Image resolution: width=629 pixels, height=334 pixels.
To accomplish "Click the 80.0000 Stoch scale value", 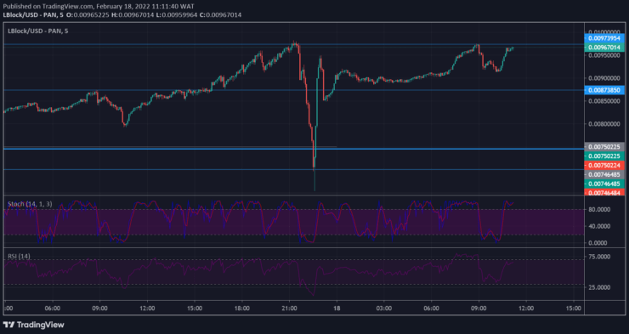I will tap(599, 209).
